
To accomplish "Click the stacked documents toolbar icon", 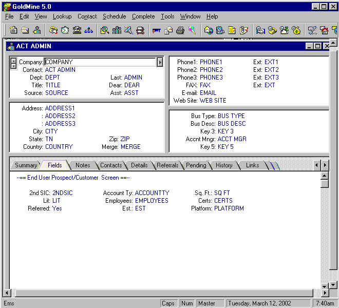I will pos(168,30).
